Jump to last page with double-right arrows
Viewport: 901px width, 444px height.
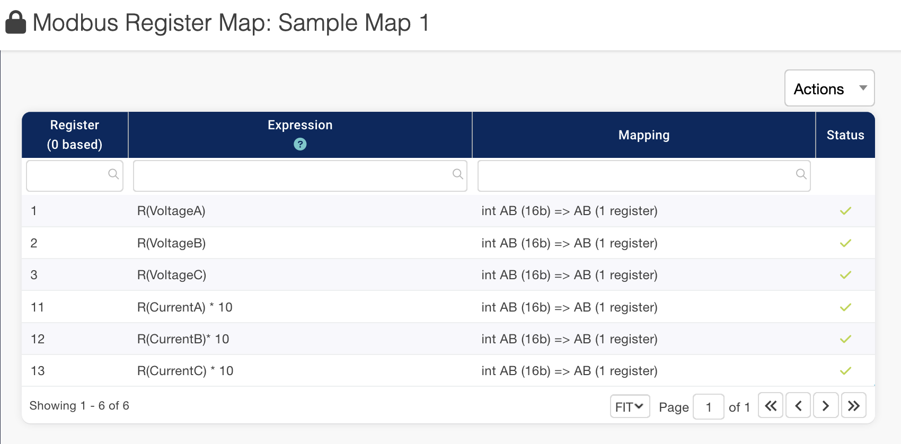pyautogui.click(x=853, y=406)
